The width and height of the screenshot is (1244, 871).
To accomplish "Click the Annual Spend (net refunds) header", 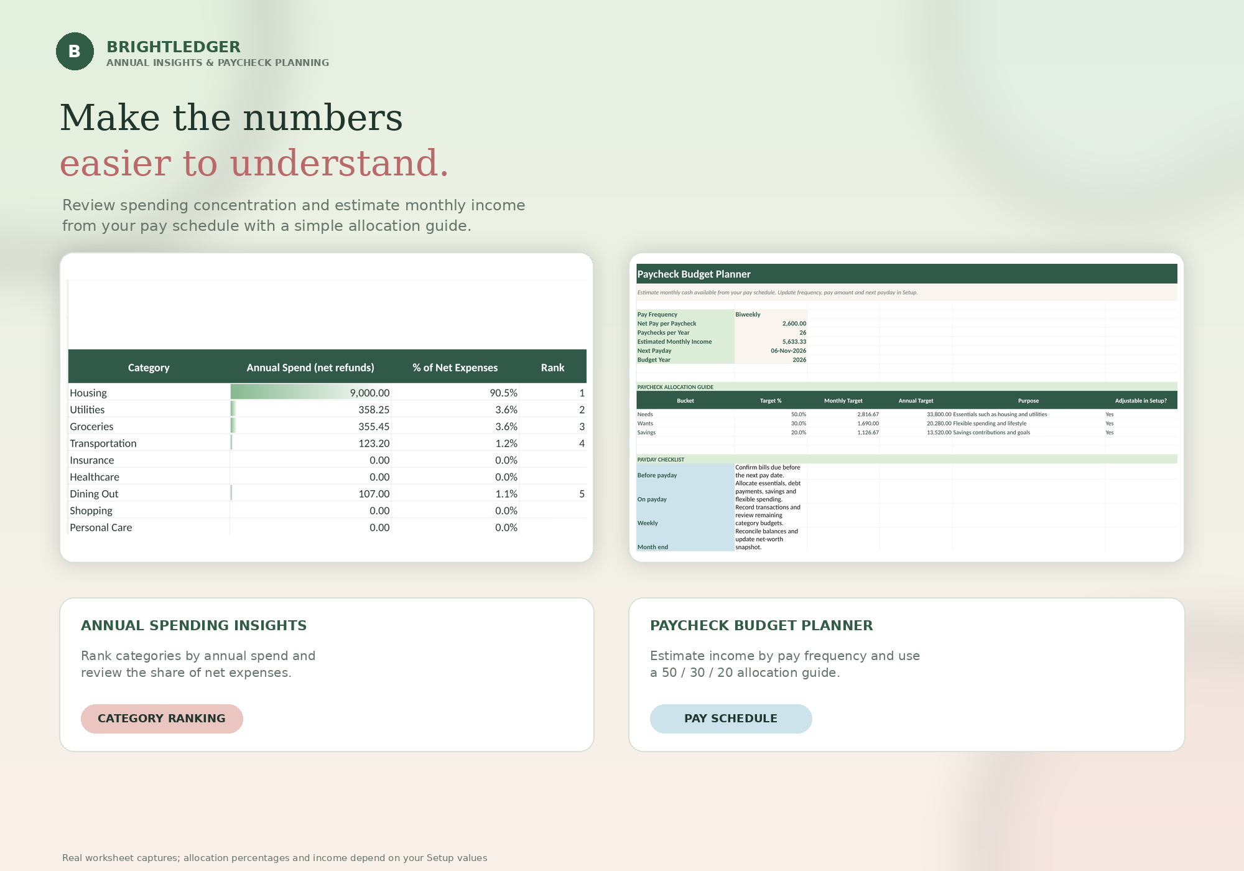I will click(x=310, y=368).
